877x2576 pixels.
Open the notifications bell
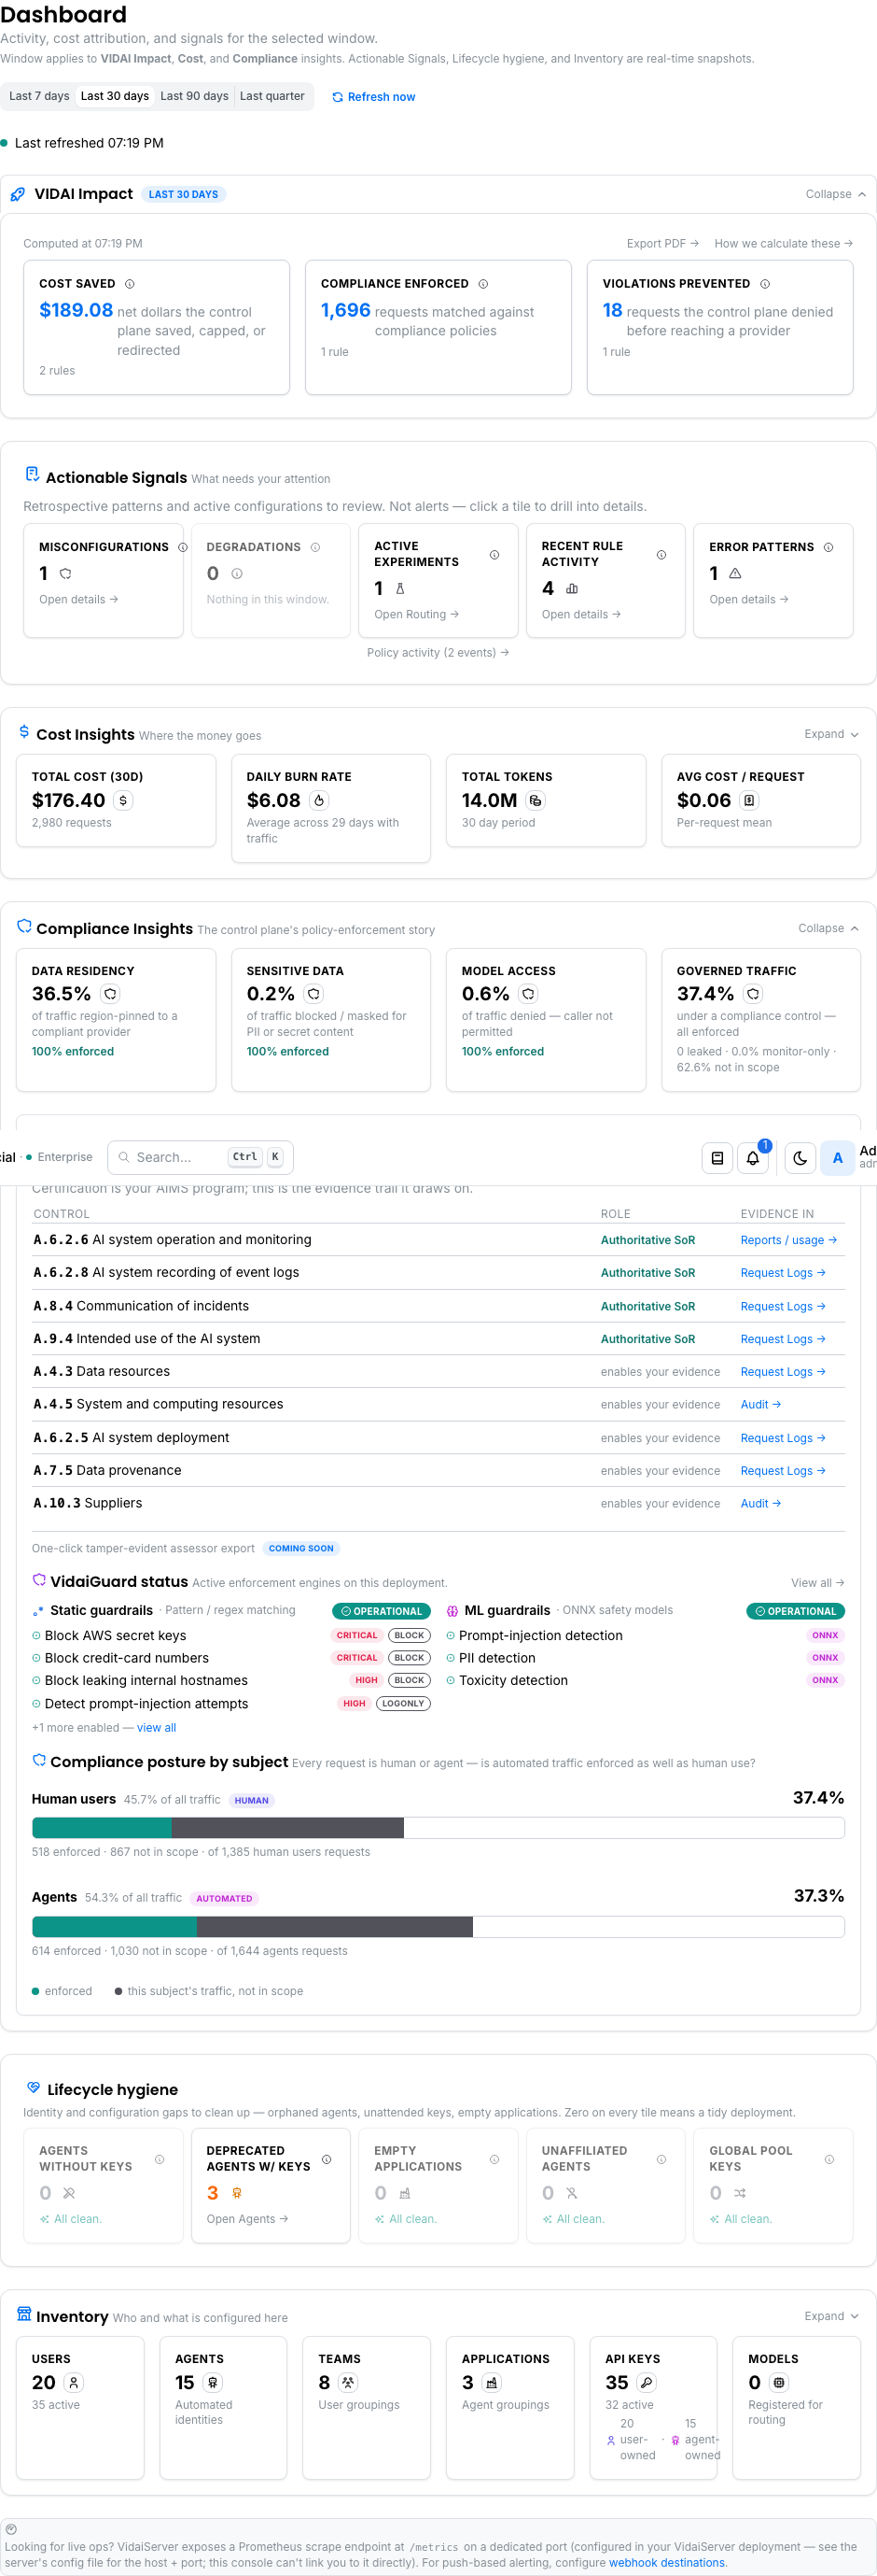pos(753,1158)
